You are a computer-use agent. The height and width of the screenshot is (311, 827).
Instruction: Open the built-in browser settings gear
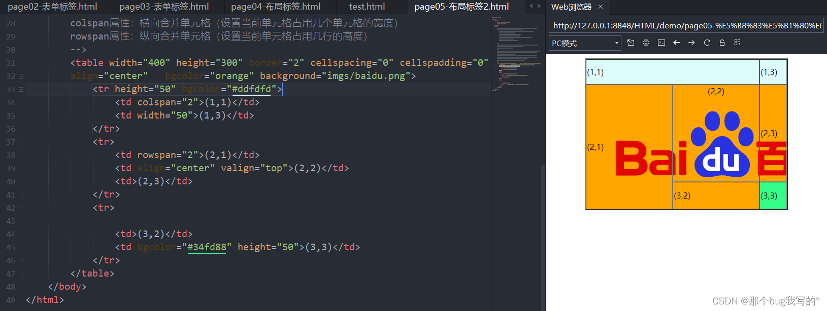coord(646,43)
